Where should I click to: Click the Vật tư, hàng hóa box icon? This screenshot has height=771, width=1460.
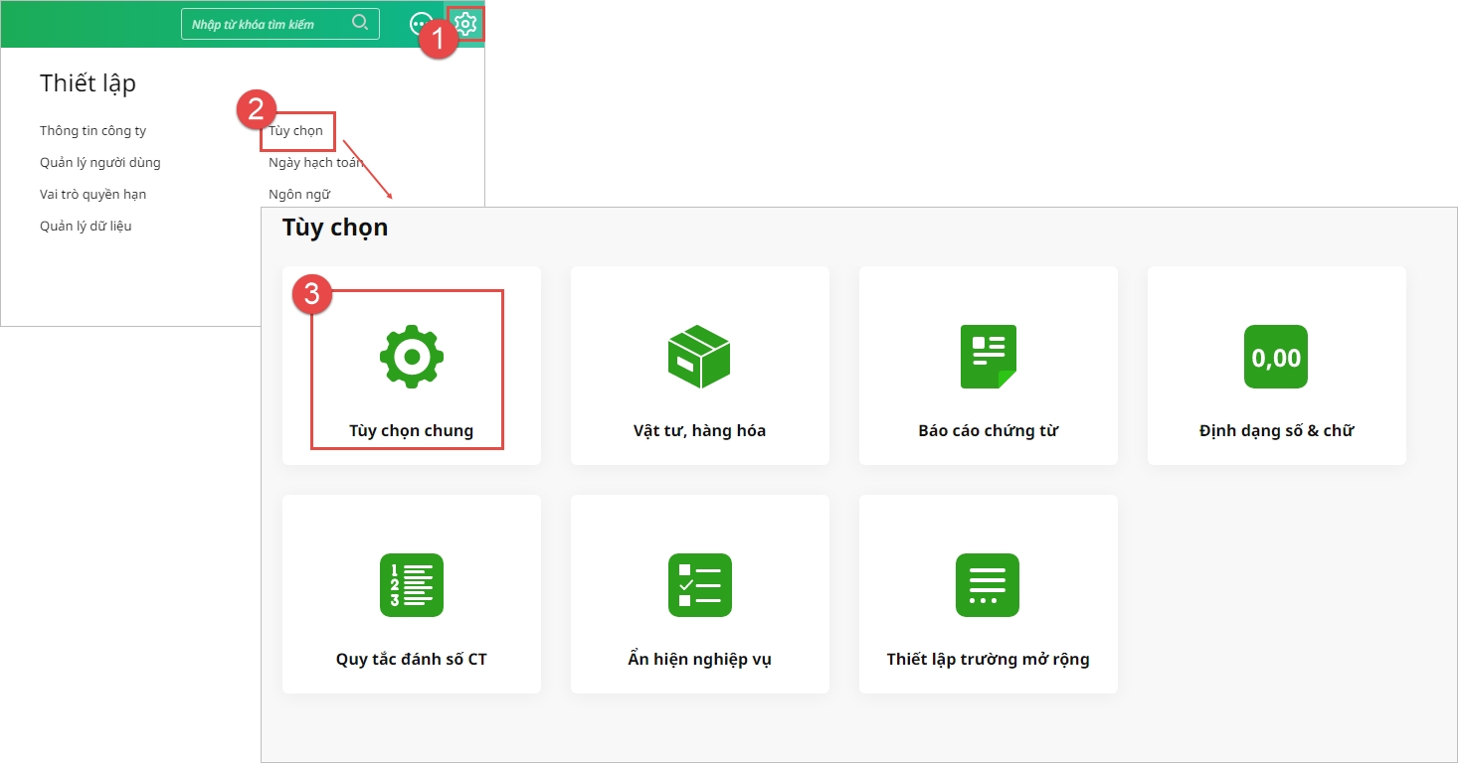[699, 356]
